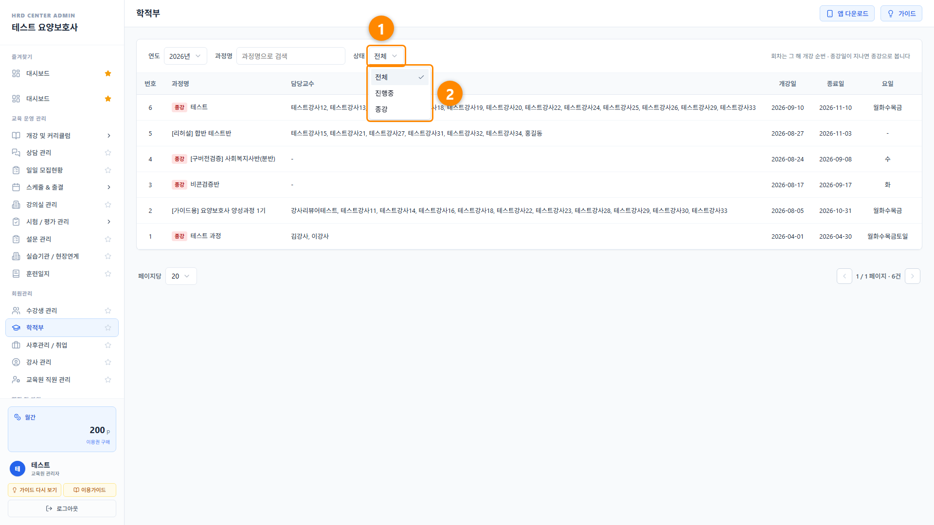Screen dimensions: 934x525
Task: Expand 스케줄 & 출결 submenu
Action: (108, 187)
